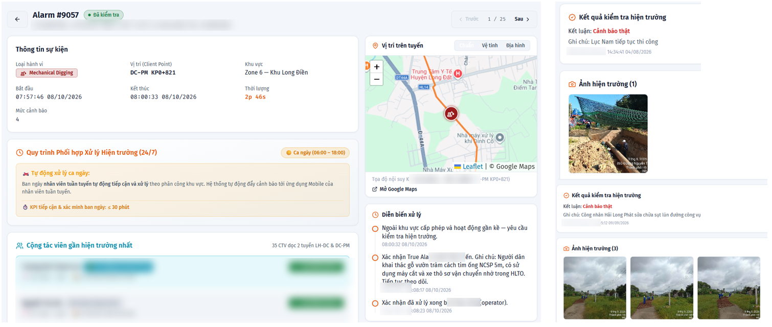The height and width of the screenshot is (327, 772).
Task: Click the camera icon beside Ảnh hiện trường (1)
Action: [x=572, y=84]
